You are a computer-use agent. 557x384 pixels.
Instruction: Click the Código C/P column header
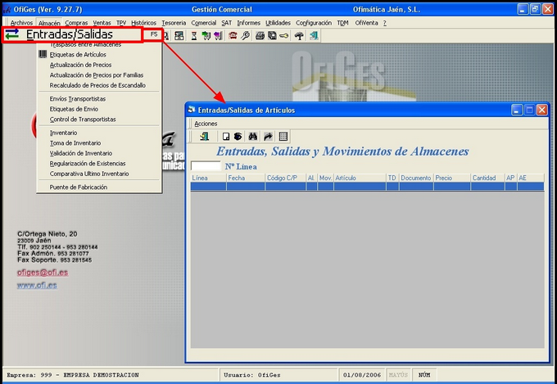(286, 178)
